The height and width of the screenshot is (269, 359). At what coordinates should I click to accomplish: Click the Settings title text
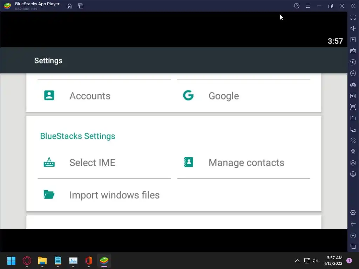[48, 61]
